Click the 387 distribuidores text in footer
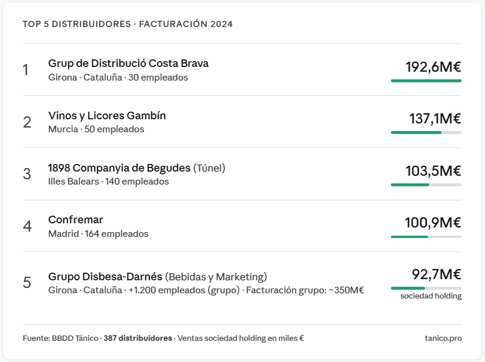This screenshot has height=362, width=485. [138, 338]
